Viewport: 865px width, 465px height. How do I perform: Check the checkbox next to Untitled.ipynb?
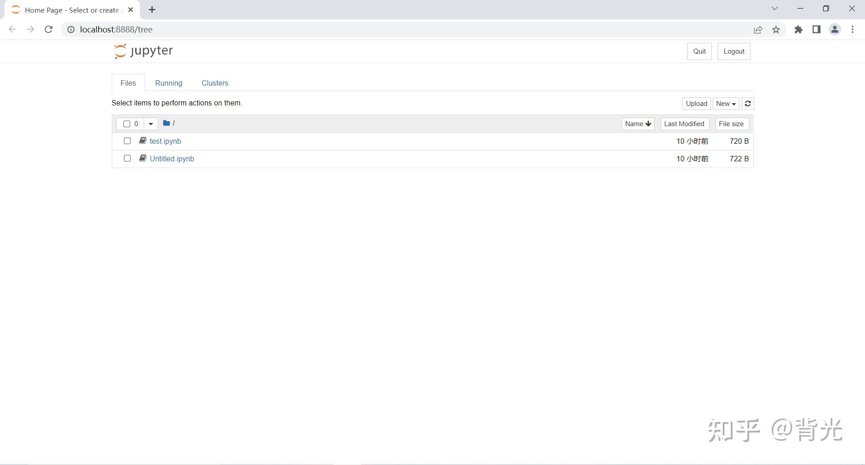tap(127, 158)
